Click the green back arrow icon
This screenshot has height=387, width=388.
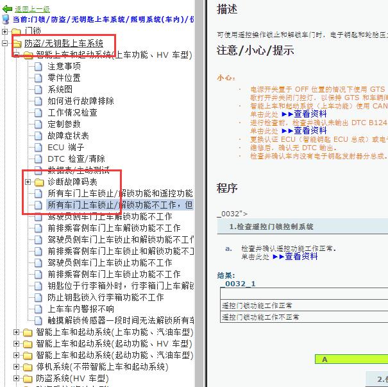point(7,9)
